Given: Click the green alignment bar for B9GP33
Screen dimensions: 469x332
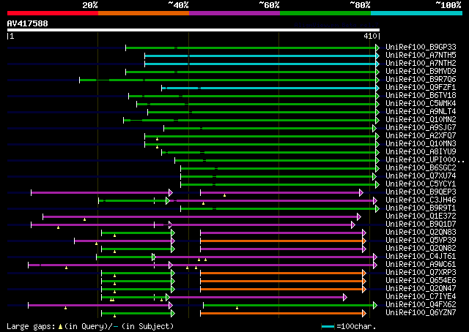Looking at the screenshot, I should (x=252, y=48).
